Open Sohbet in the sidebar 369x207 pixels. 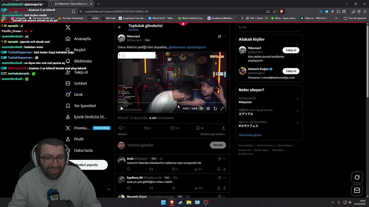[x=76, y=83]
